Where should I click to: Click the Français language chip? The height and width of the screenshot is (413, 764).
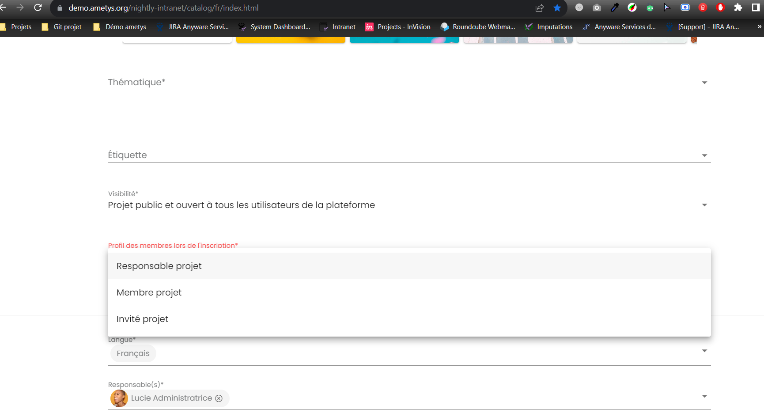click(133, 353)
